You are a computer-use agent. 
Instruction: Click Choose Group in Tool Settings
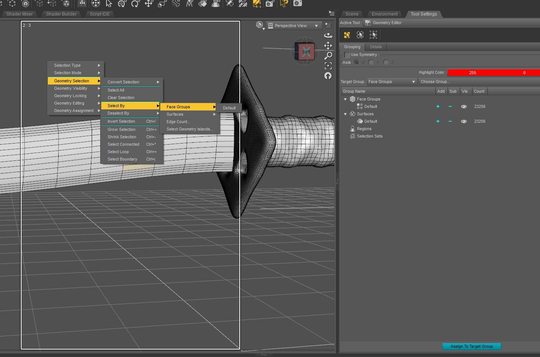435,82
